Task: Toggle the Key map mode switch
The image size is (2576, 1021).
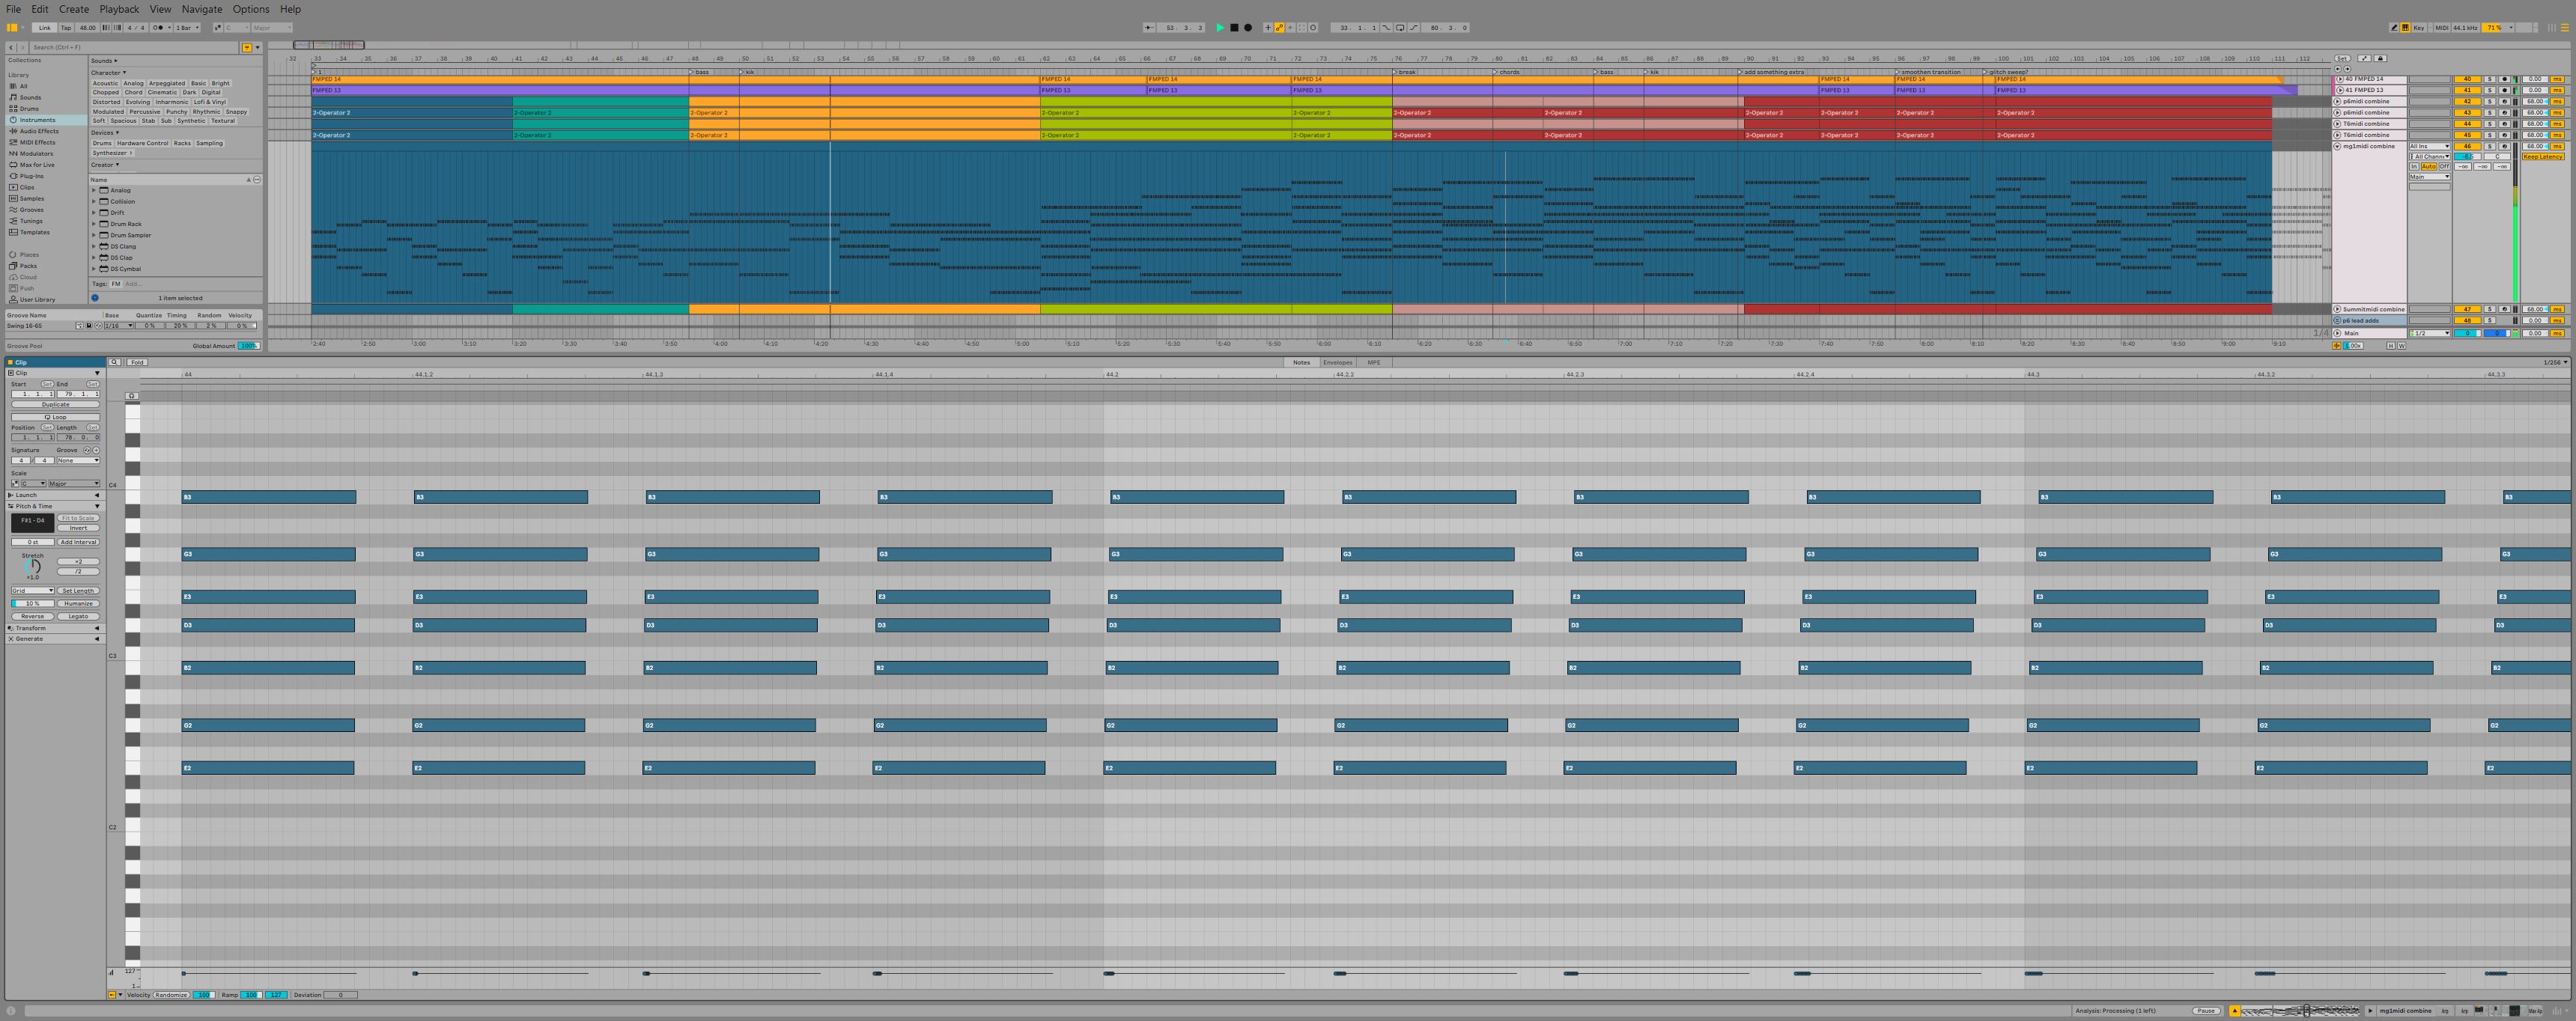Action: point(2419,28)
